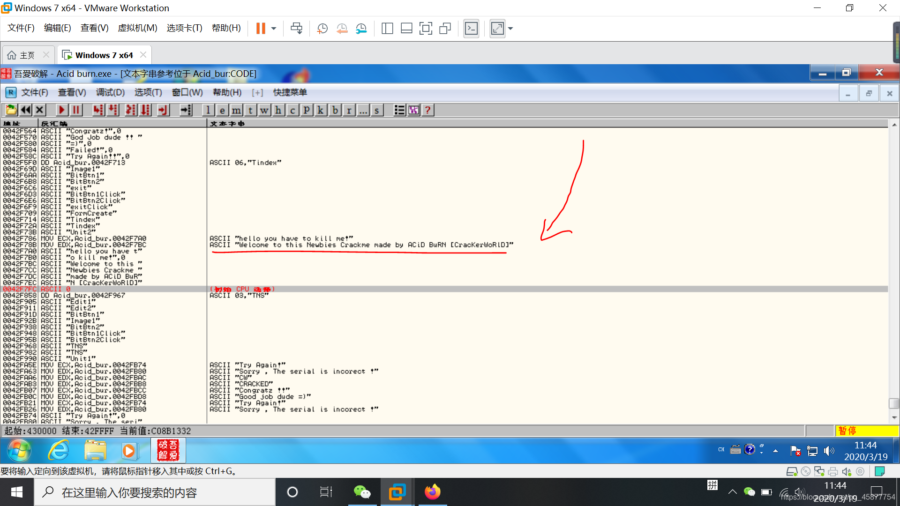This screenshot has width=900, height=506.
Task: Click the red Run program icon
Action: click(x=61, y=110)
